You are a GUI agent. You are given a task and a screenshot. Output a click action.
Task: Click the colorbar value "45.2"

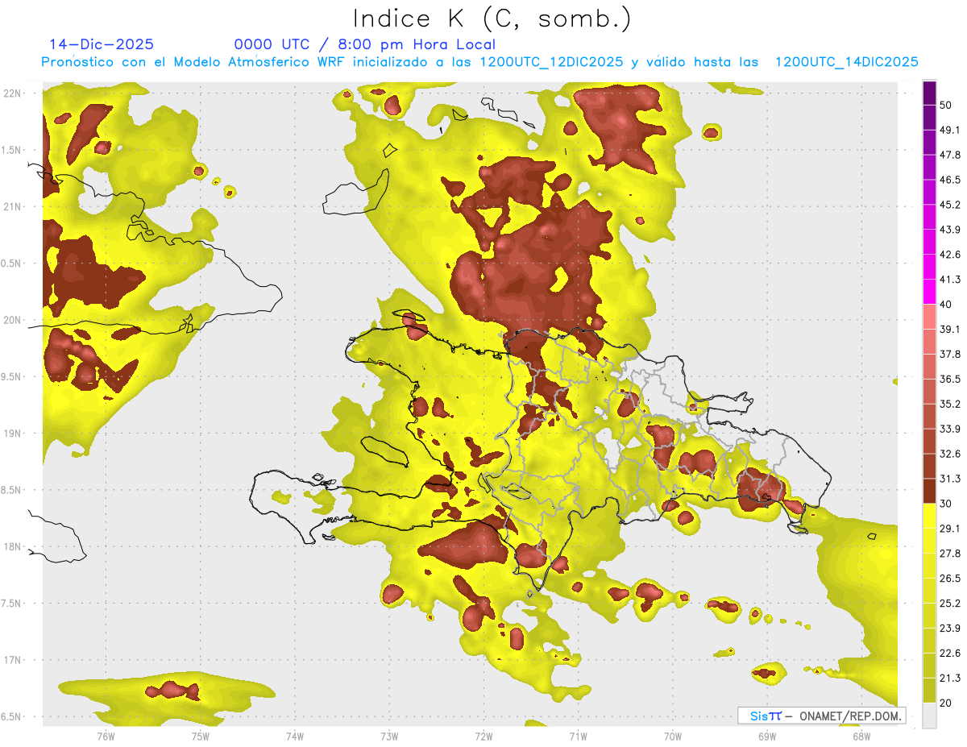(x=950, y=205)
